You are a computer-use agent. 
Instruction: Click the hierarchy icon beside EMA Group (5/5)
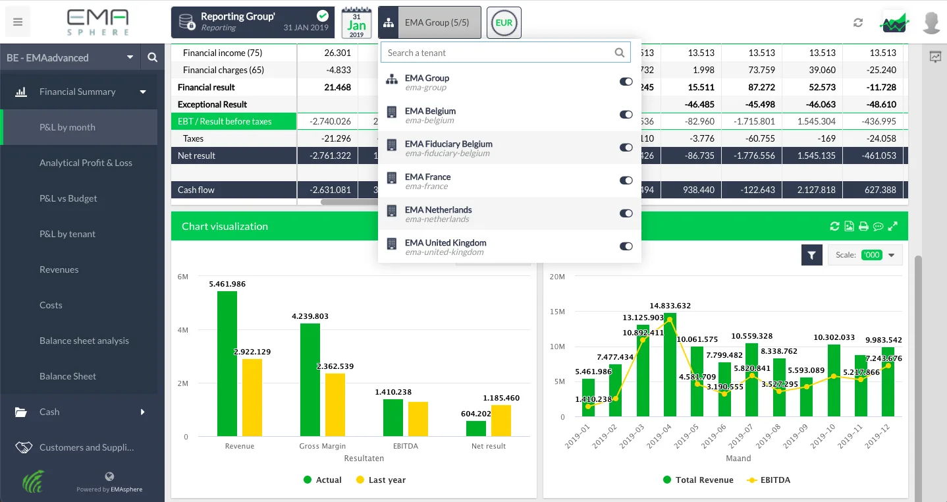coord(389,22)
